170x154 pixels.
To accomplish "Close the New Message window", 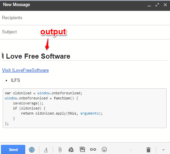I will click(x=165, y=5).
